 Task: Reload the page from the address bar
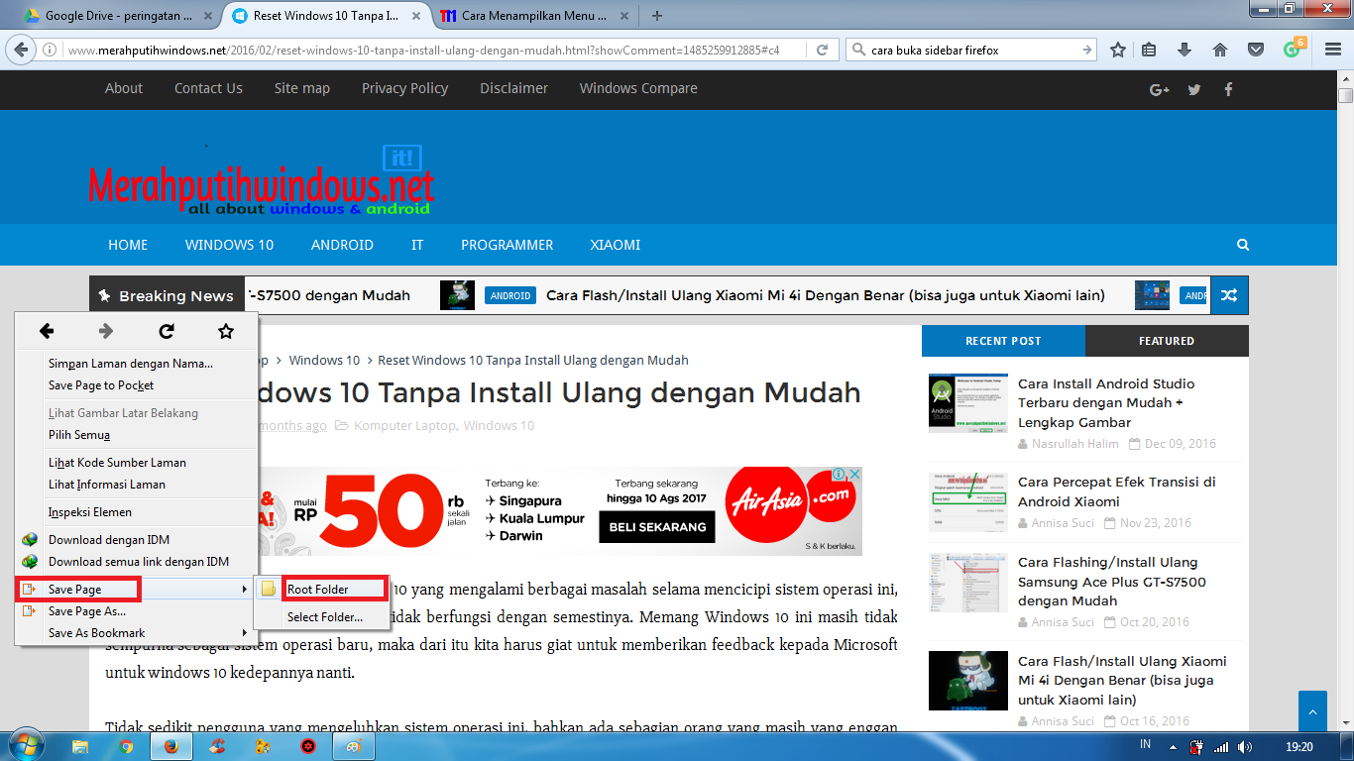[822, 50]
